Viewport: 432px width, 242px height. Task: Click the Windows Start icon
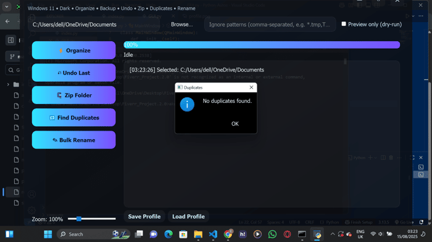pyautogui.click(x=48, y=234)
